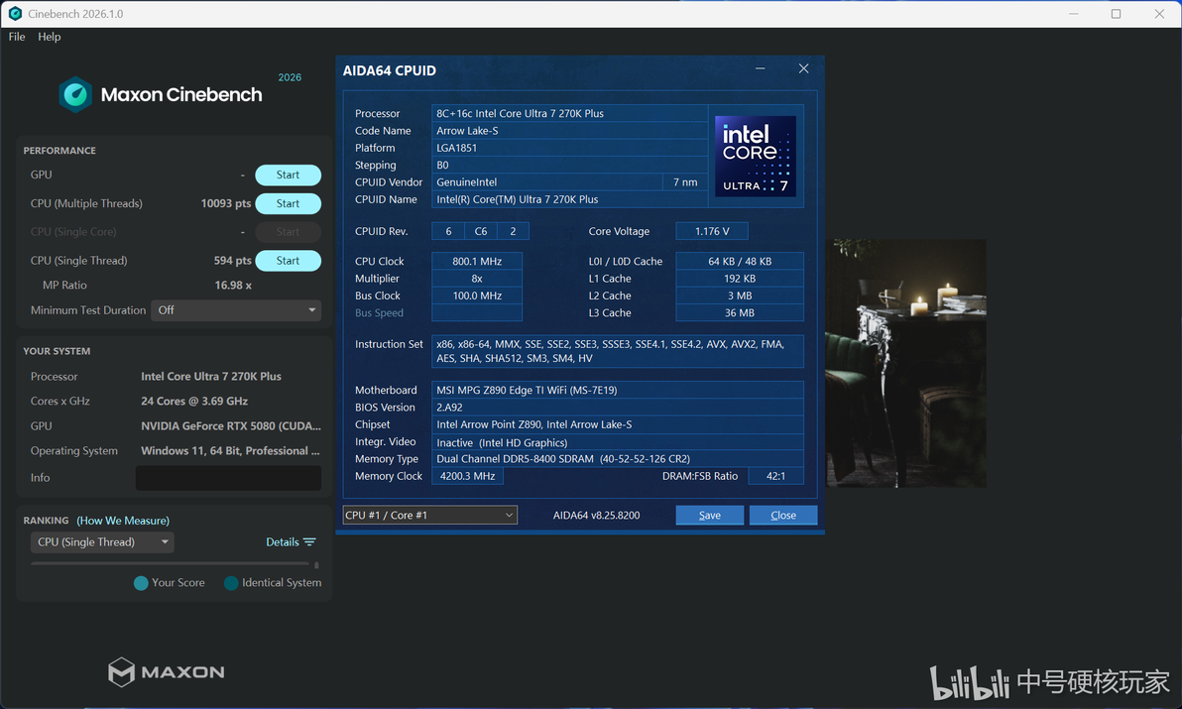The height and width of the screenshot is (709, 1182).
Task: Click the Multiplier 8x value
Action: (476, 279)
